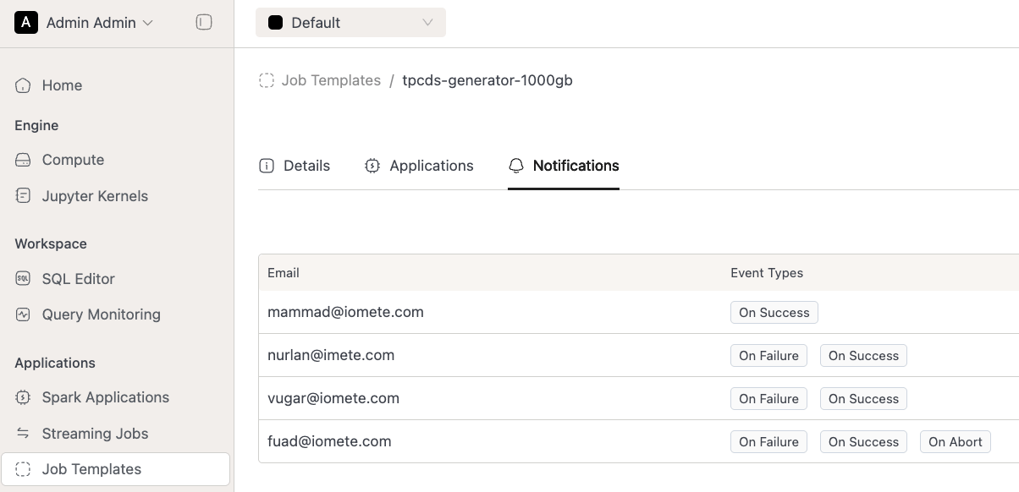
Task: Click the Job Templates sidebar icon
Action: pos(24,469)
